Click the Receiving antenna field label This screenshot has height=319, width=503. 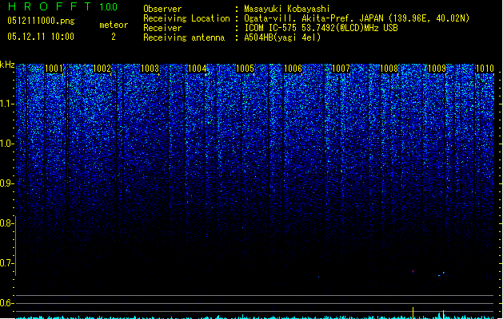tap(184, 37)
